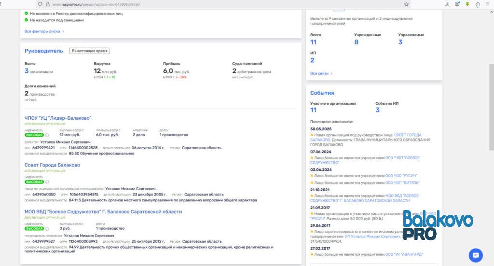Screen dimensions: 494x266
Task: Click the address bar URL field
Action: pyautogui.click(x=220, y=4)
